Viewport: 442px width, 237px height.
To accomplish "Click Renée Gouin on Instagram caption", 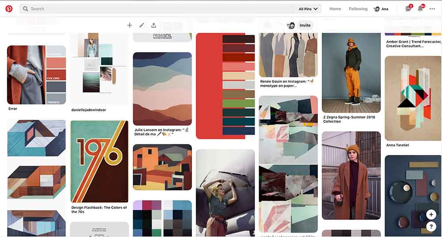I will (287, 83).
